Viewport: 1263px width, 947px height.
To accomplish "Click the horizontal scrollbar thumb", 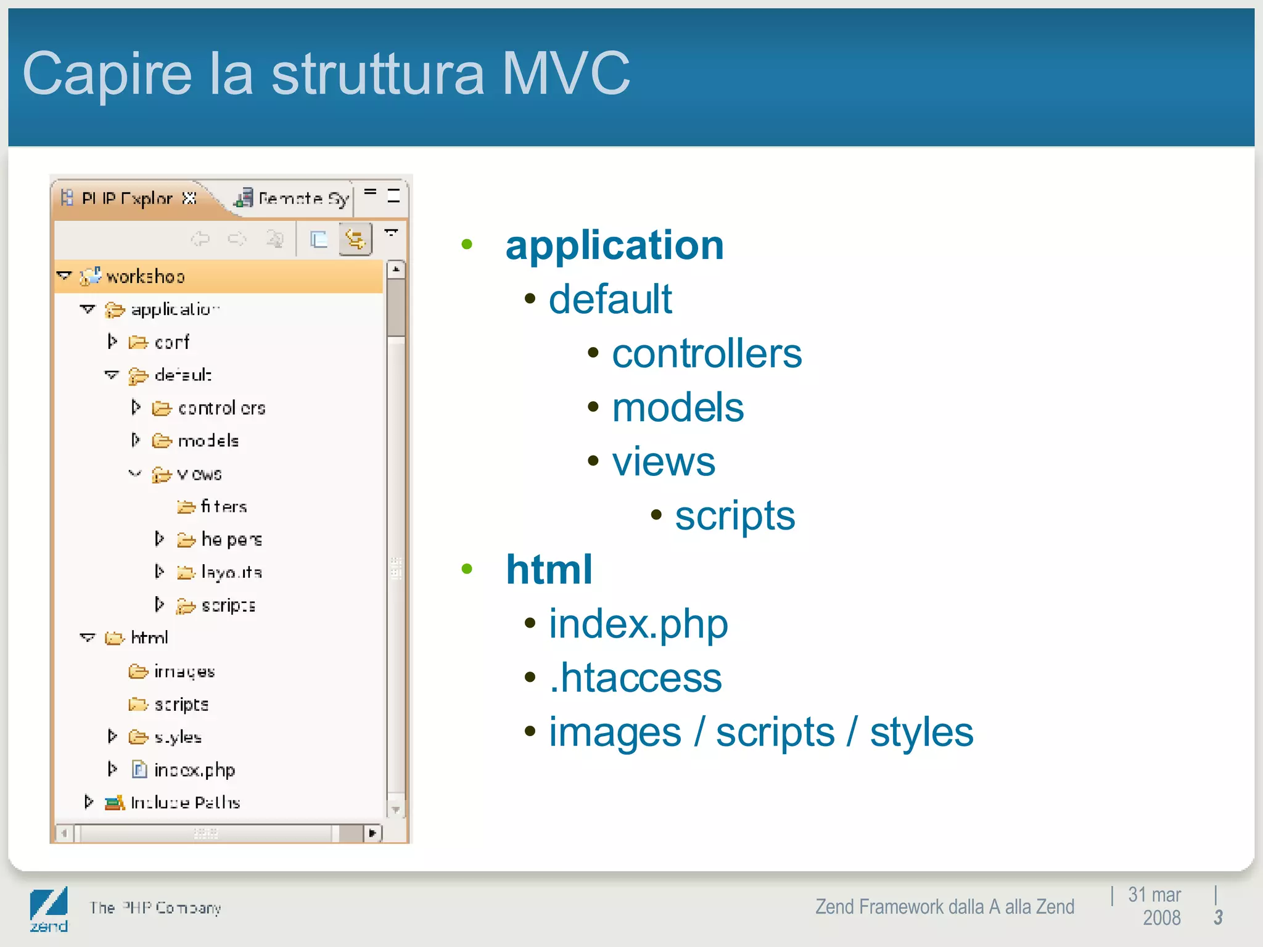I will 206,834.
